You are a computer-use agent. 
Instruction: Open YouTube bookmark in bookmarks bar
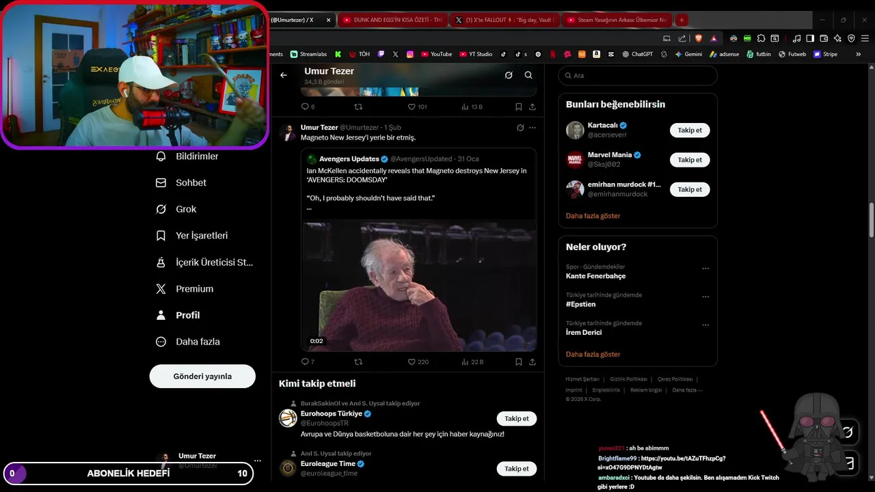(x=436, y=54)
